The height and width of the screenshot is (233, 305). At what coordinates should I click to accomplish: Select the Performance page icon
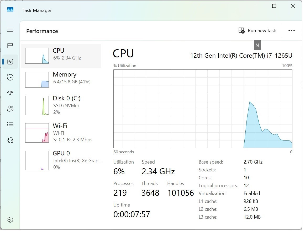pyautogui.click(x=10, y=62)
